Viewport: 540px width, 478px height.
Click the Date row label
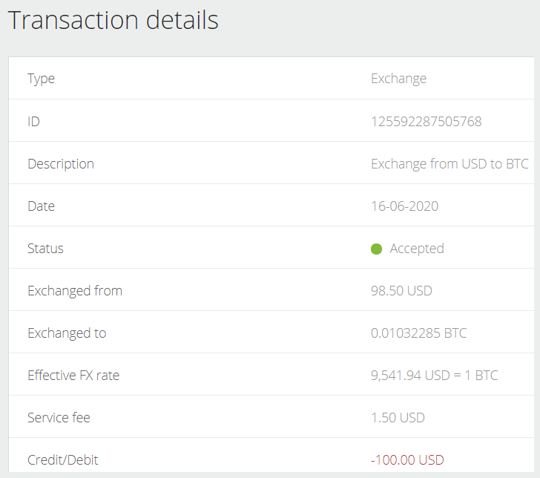click(41, 206)
